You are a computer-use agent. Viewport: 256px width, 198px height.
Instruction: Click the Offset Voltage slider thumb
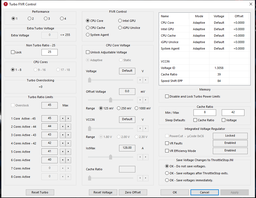(x=110, y=100)
